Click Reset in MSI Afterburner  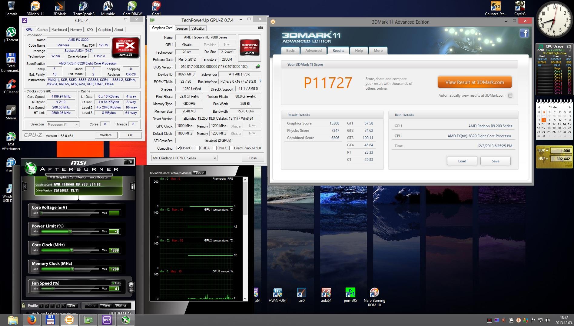[106, 305]
